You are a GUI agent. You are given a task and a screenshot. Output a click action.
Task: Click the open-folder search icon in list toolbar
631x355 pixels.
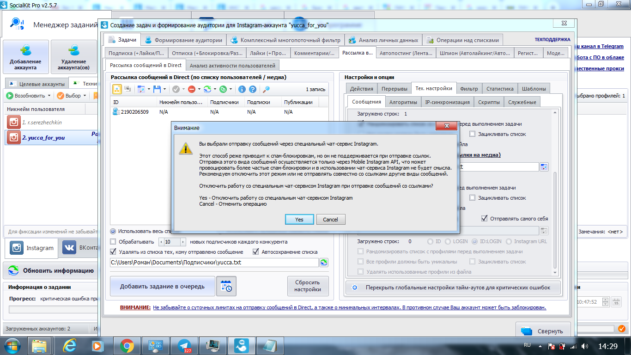141,89
